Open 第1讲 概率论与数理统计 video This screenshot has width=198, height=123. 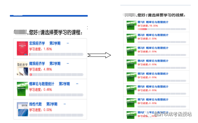click(x=153, y=22)
